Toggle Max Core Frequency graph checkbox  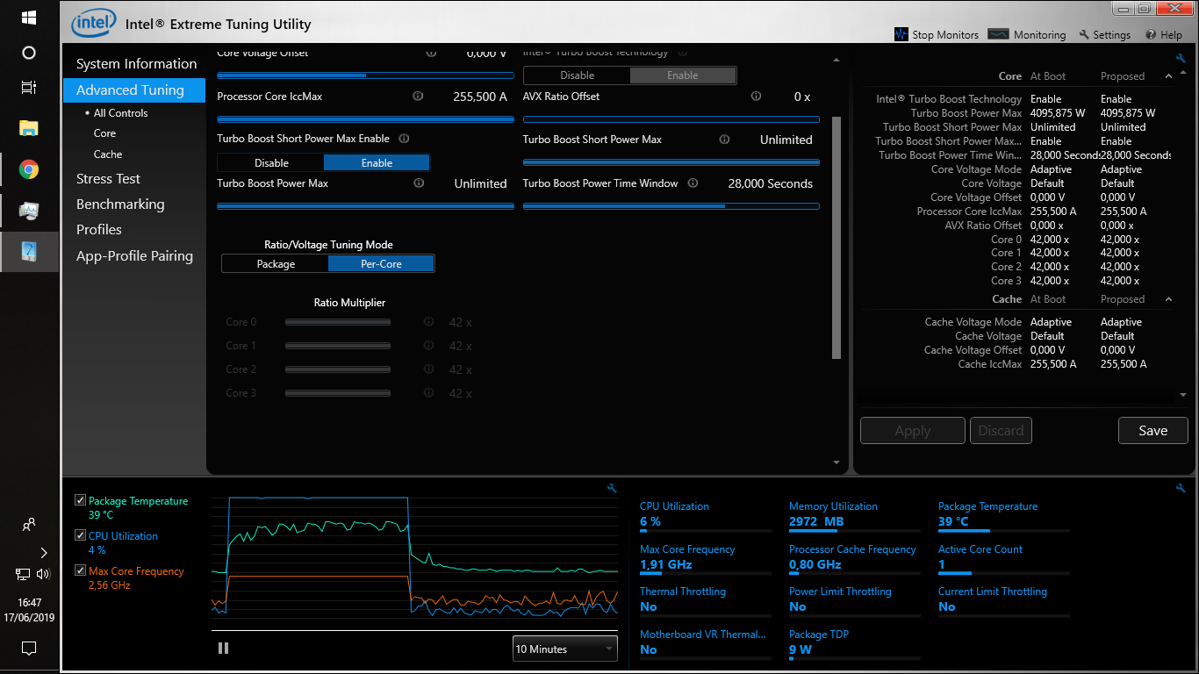click(81, 570)
